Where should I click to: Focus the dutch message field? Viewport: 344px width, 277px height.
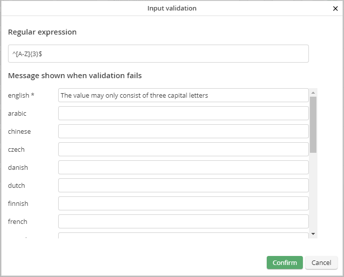(184, 185)
